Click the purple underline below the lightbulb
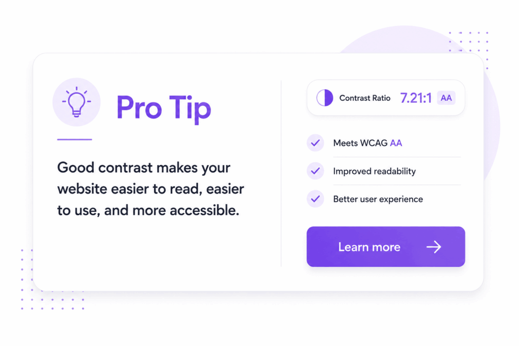 pos(75,140)
